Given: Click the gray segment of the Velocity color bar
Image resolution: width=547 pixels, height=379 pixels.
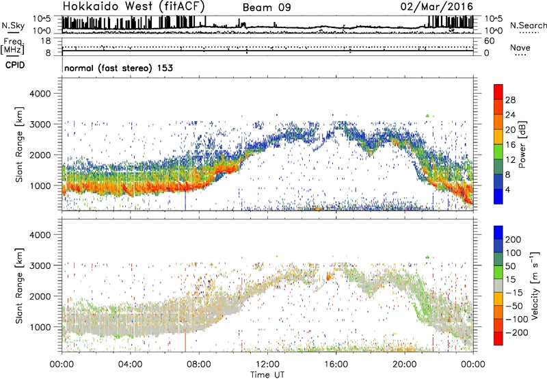Looking at the screenshot, I should (x=498, y=285).
